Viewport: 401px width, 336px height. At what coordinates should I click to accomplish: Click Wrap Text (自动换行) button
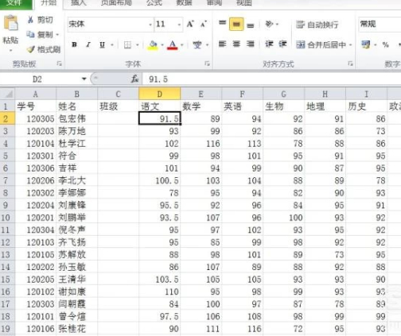(x=317, y=25)
